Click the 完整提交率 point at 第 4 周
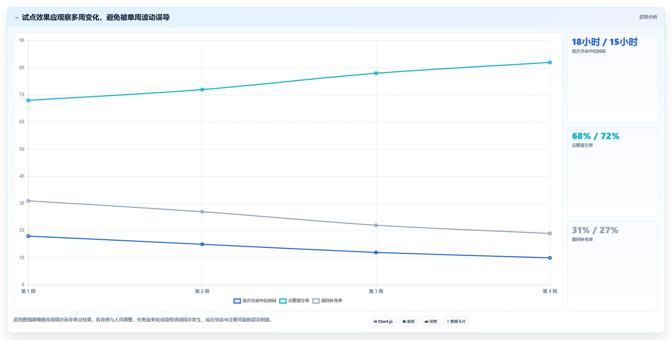 coord(550,63)
